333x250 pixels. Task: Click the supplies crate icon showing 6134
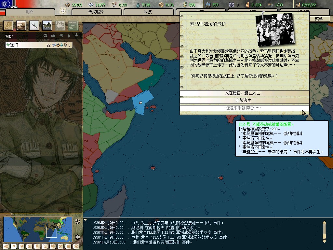[x=161, y=5]
